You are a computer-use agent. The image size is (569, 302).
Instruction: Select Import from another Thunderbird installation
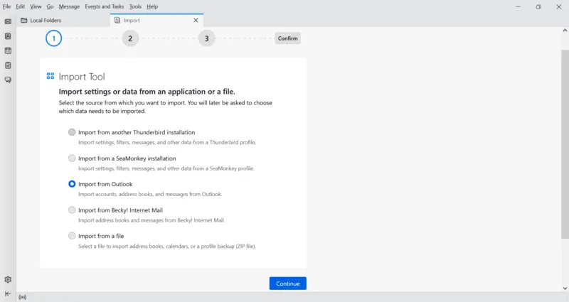click(72, 132)
